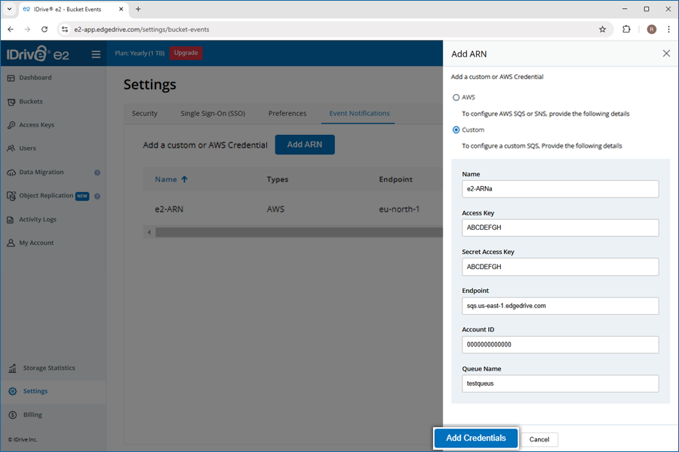This screenshot has height=452, width=679.
Task: Open the Preferences tab
Action: click(287, 113)
